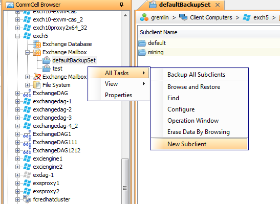The height and width of the screenshot is (204, 280).
Task: Click the exchangedag-3 client icon
Action: click(x=27, y=118)
